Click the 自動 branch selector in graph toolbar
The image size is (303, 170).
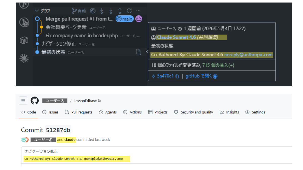click(x=79, y=11)
